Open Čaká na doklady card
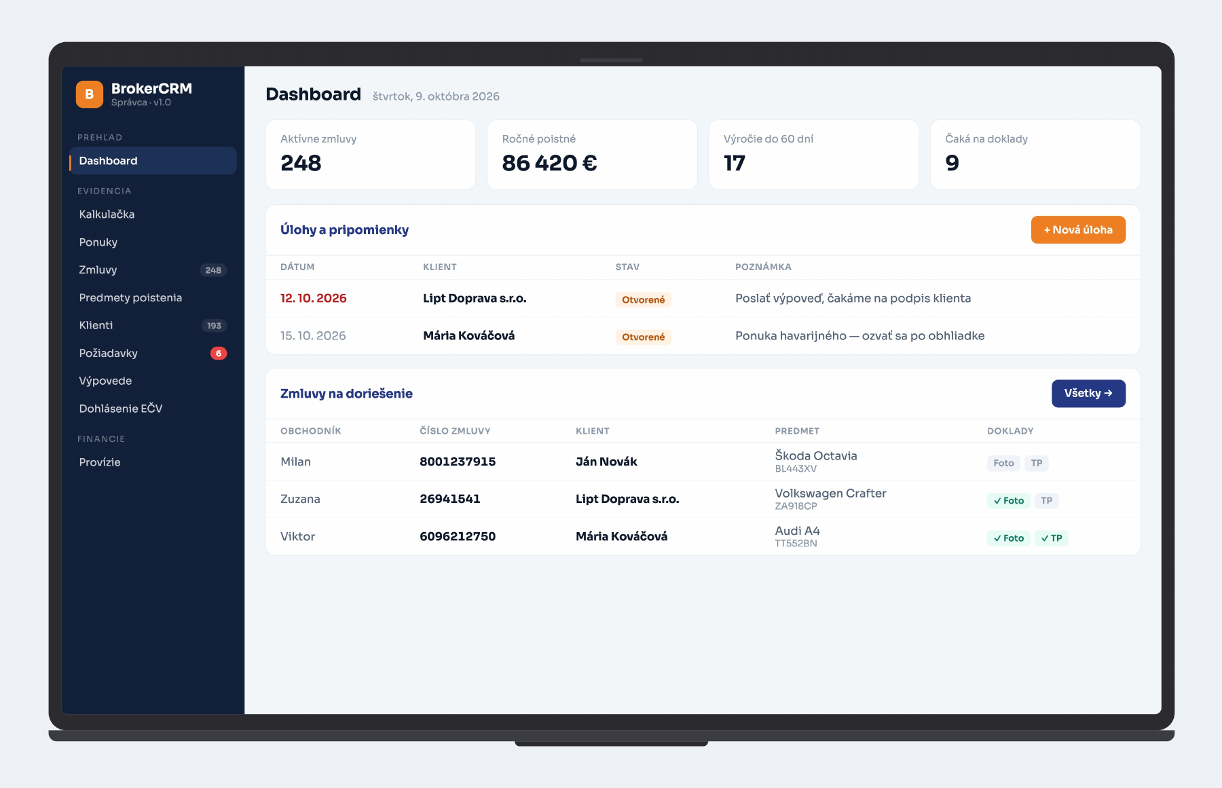Image resolution: width=1222 pixels, height=788 pixels. [1035, 155]
